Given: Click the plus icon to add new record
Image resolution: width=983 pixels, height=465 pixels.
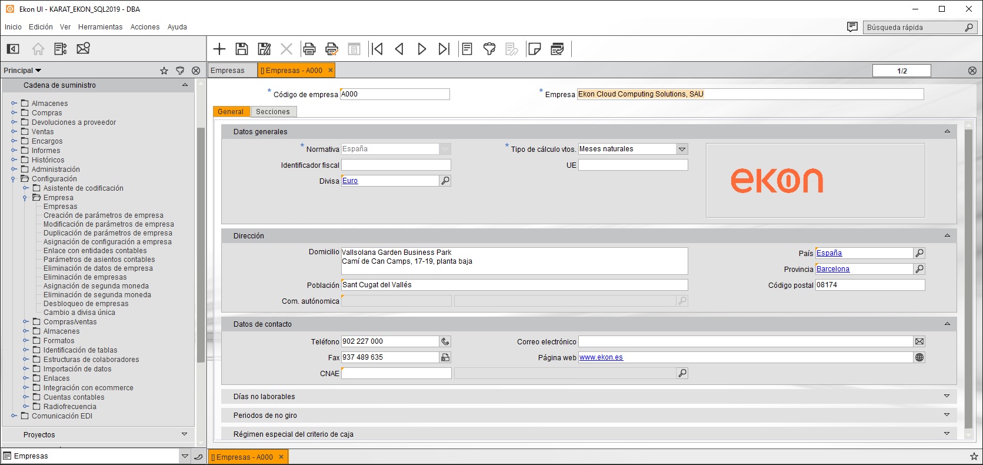Looking at the screenshot, I should [219, 49].
